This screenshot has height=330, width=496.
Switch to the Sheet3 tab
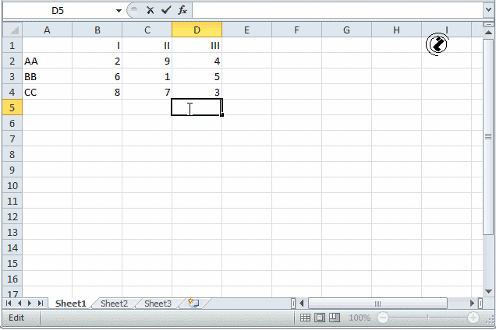click(158, 304)
